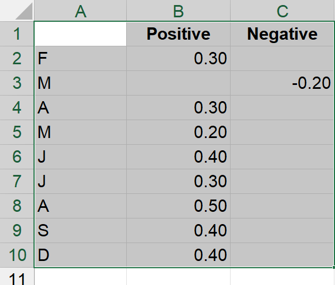Click the Positive header cell

click(x=178, y=34)
